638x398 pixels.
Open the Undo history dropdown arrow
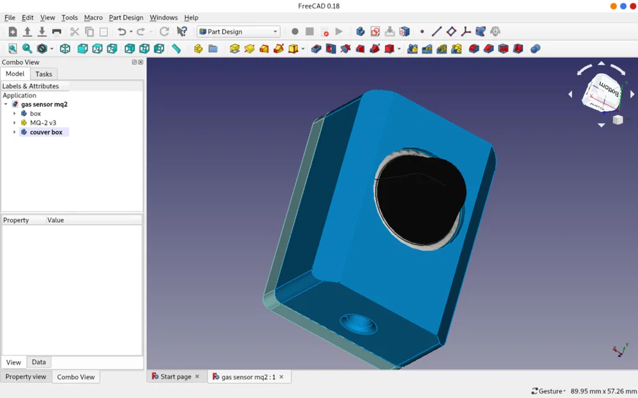pyautogui.click(x=131, y=32)
